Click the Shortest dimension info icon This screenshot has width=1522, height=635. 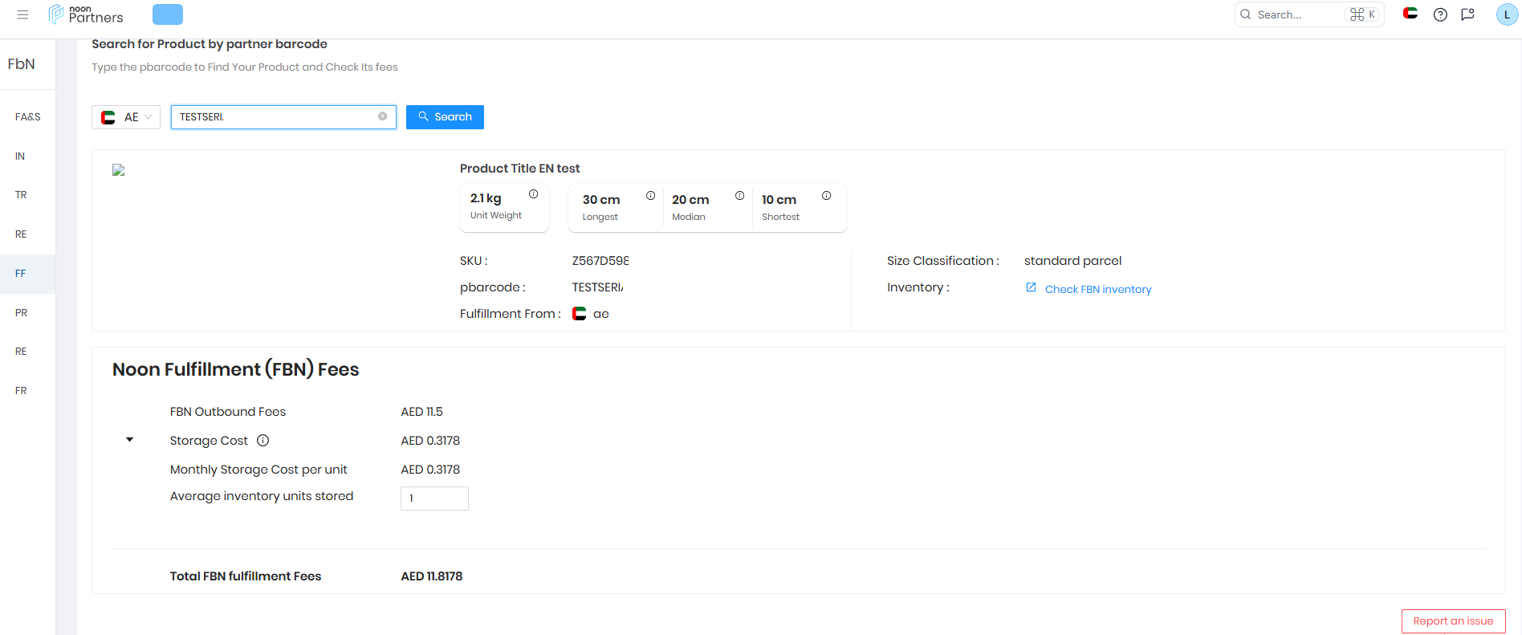tap(826, 196)
